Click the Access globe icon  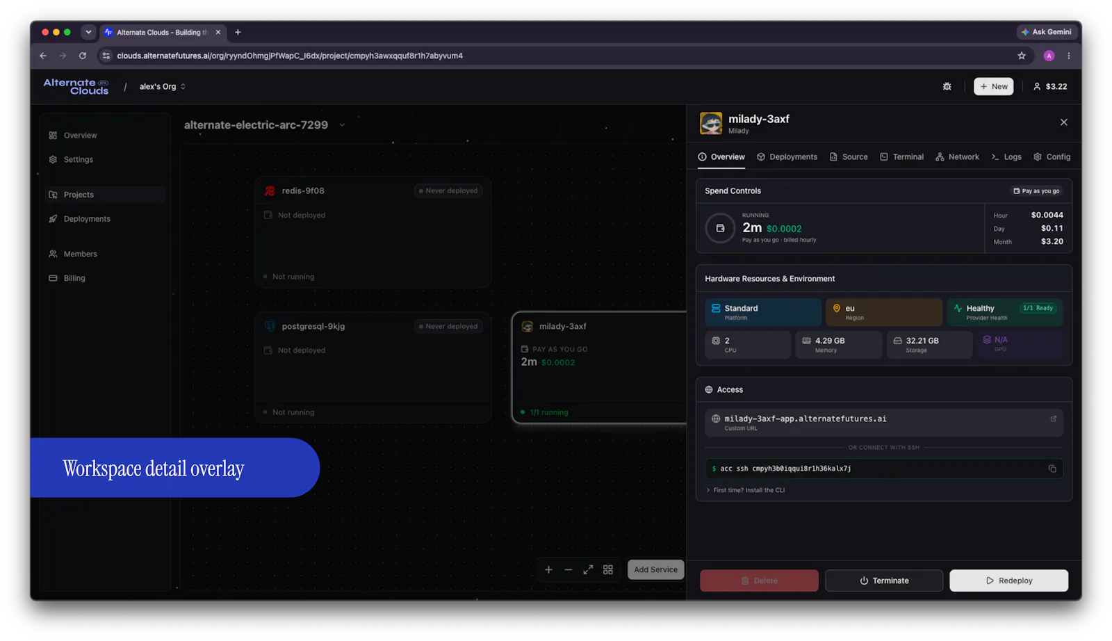[709, 390]
